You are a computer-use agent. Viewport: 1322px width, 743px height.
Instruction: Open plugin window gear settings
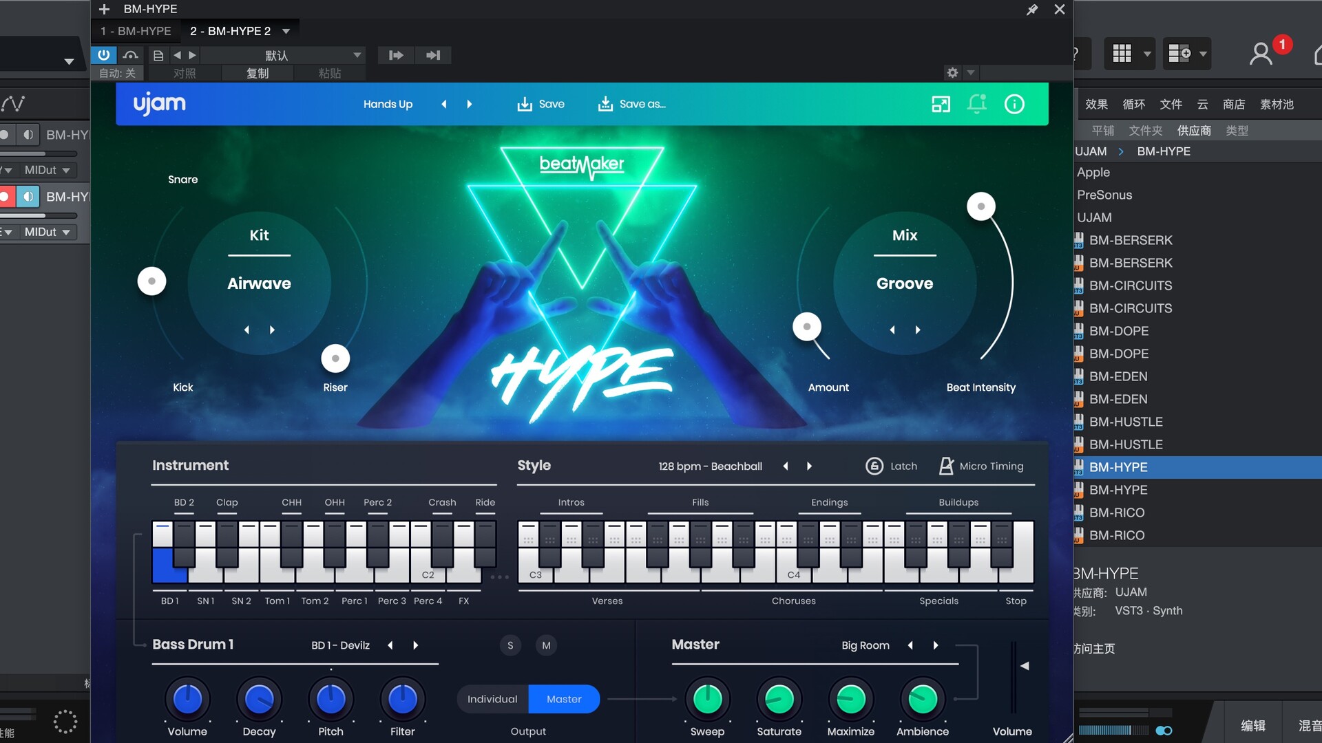click(x=952, y=72)
